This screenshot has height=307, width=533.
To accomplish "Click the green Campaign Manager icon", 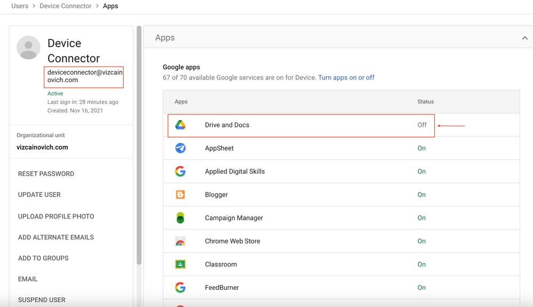I will 180,217.
